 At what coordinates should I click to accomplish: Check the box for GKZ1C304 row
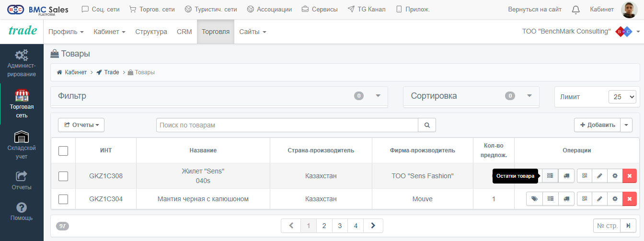pyautogui.click(x=63, y=199)
